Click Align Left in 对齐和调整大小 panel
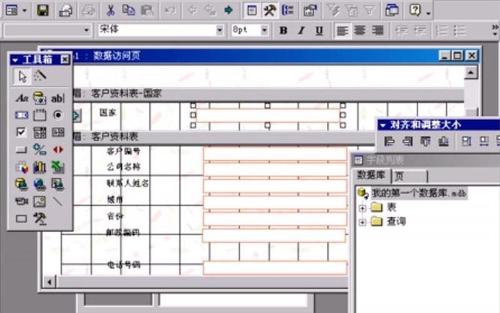This screenshot has width=500, height=313. (389, 141)
